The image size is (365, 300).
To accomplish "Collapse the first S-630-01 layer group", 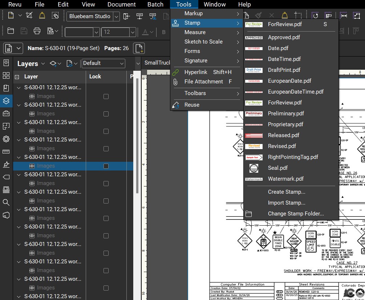I will click(x=19, y=87).
